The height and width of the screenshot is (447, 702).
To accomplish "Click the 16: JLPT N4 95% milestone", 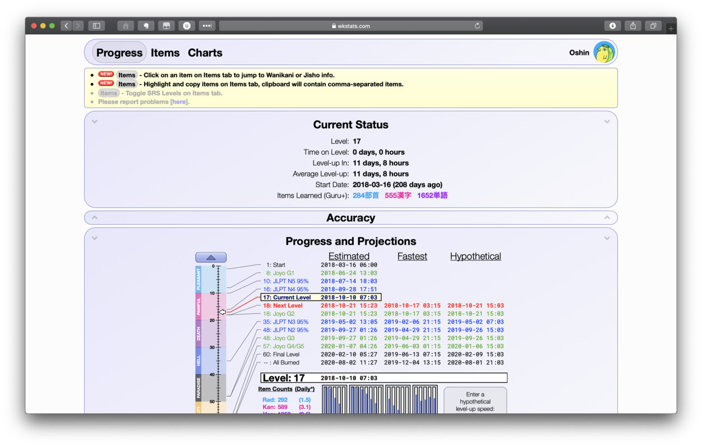I will (286, 290).
